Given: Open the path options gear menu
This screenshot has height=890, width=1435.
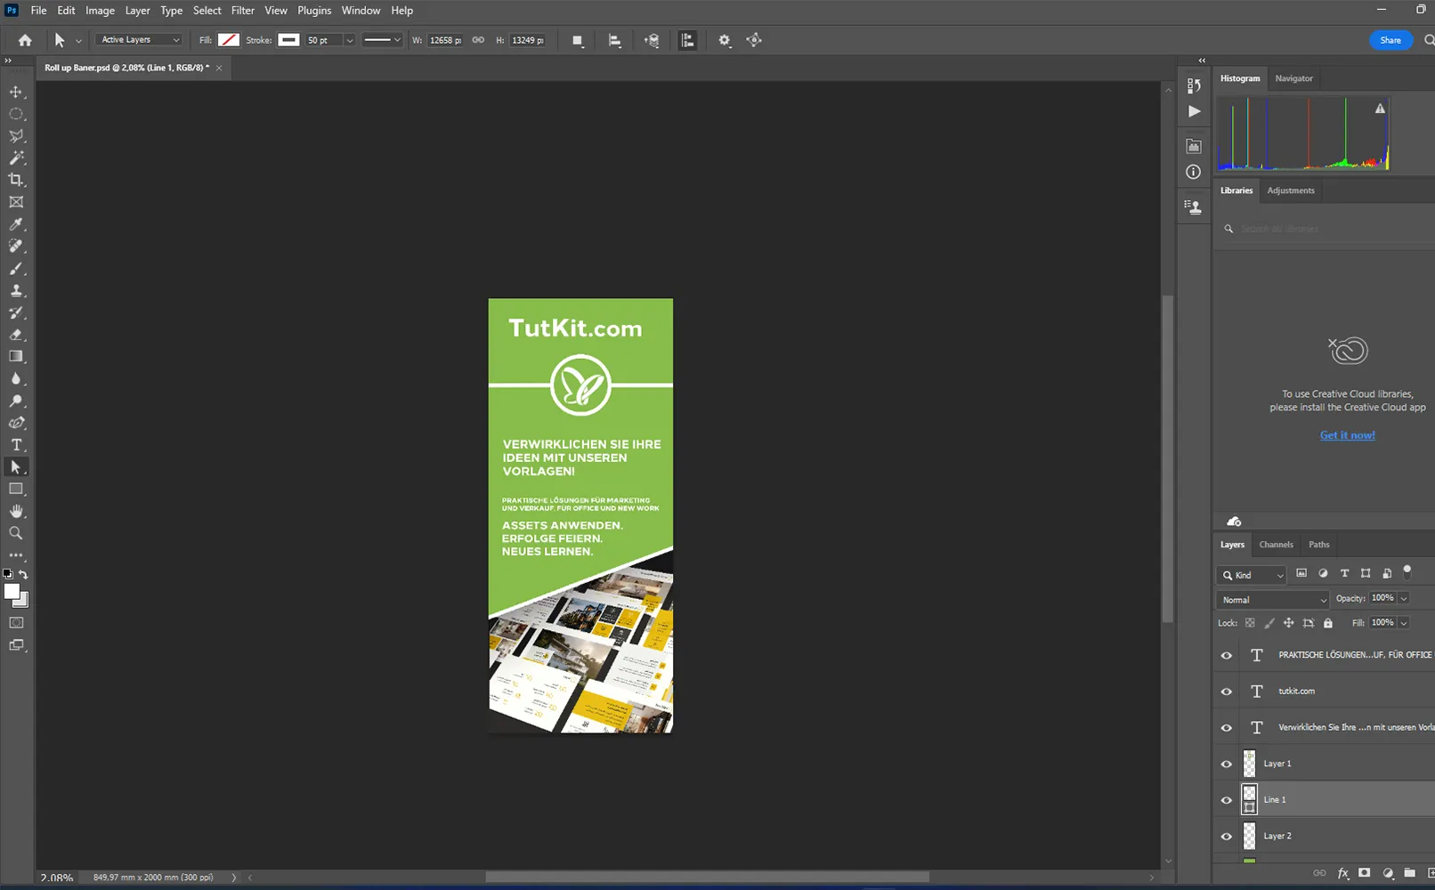Looking at the screenshot, I should [725, 40].
